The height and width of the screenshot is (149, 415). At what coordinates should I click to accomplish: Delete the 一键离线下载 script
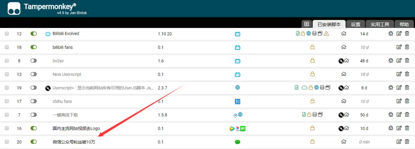tap(407, 114)
